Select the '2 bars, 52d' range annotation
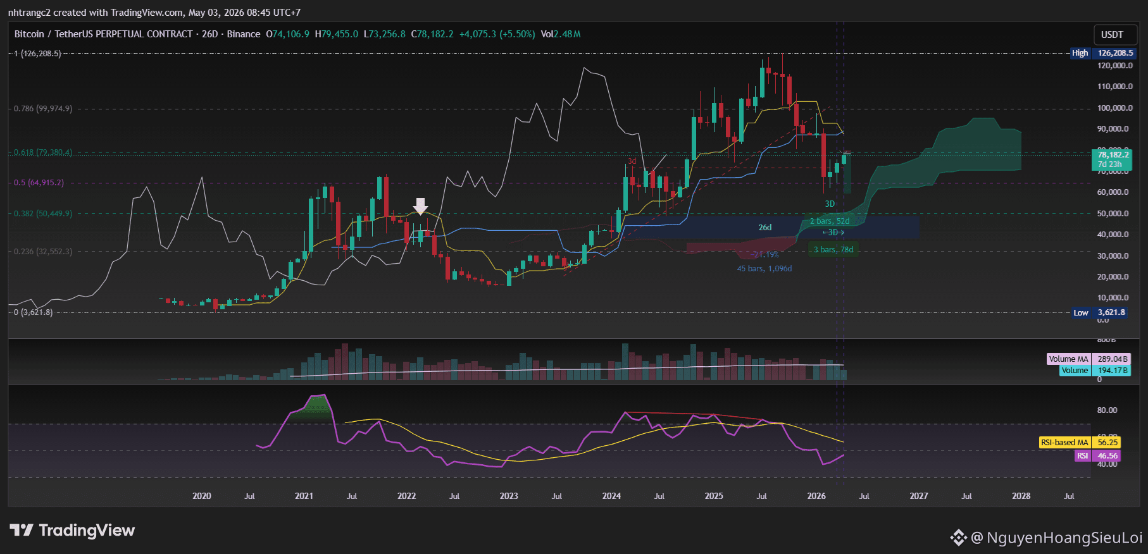This screenshot has height=554, width=1148. coord(830,221)
